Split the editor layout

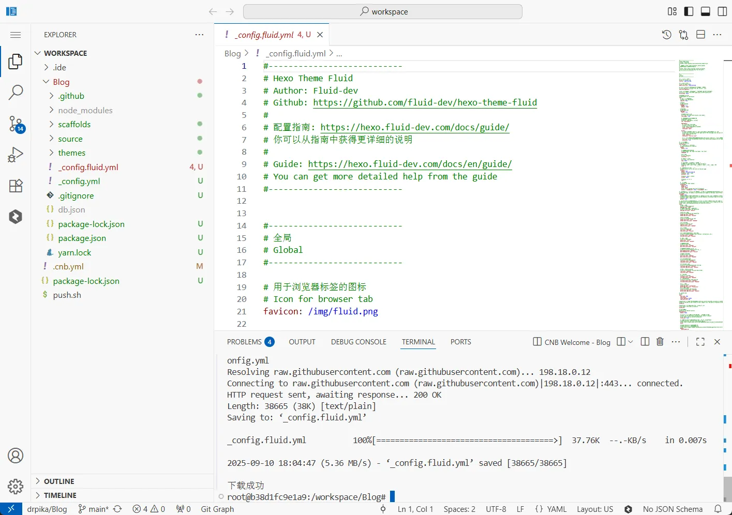700,35
